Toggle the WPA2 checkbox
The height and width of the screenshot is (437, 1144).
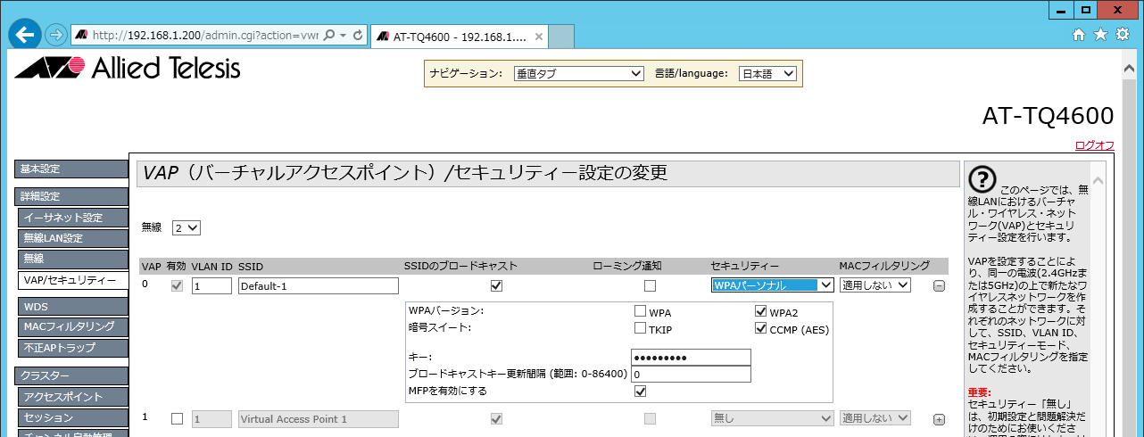761,311
